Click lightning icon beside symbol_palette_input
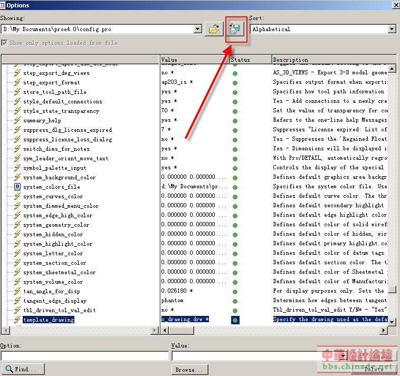Viewport: 400px width, 376px height. pos(17,168)
